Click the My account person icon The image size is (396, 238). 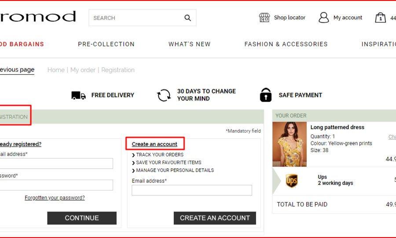coord(324,18)
